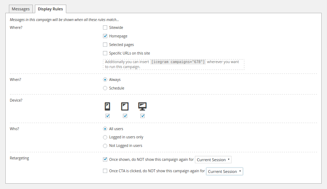Click the tablet device icon

[x=125, y=106]
